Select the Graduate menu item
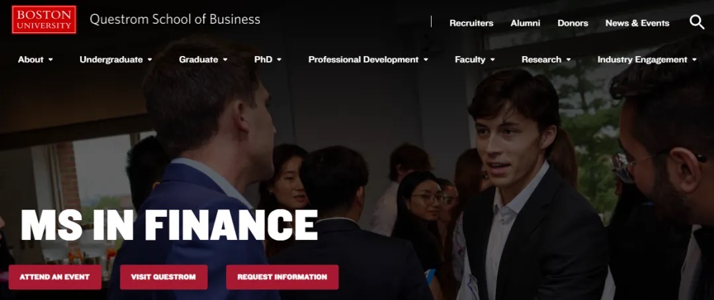 (198, 59)
